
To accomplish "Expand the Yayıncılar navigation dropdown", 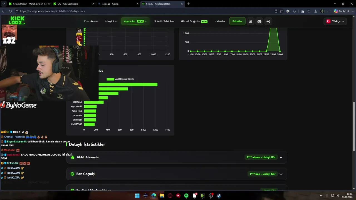I will [135, 21].
